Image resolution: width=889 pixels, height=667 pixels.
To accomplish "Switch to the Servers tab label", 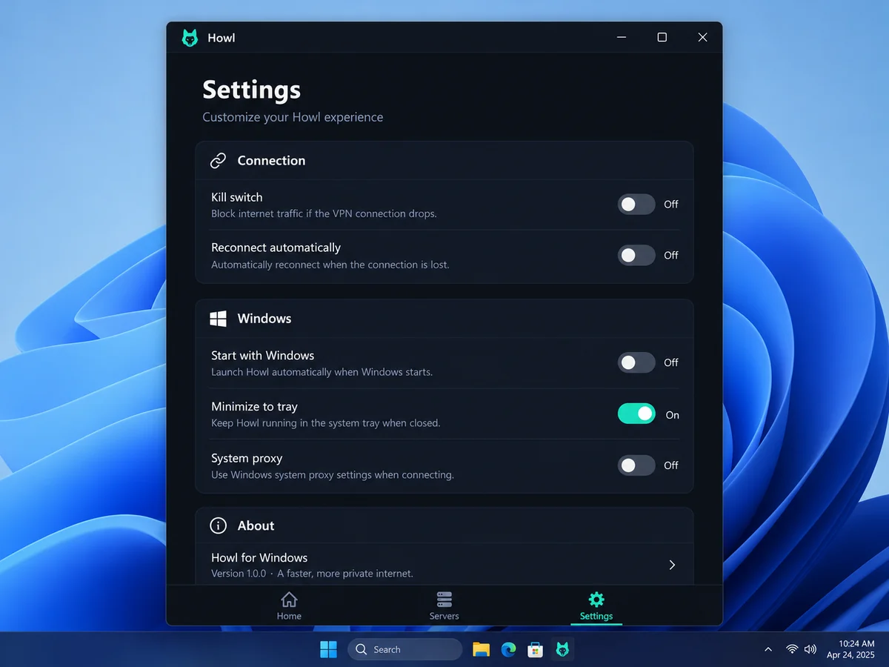I will pyautogui.click(x=444, y=616).
